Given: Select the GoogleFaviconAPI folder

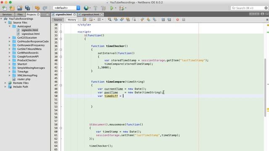Looking at the screenshot, I should [x=28, y=57].
